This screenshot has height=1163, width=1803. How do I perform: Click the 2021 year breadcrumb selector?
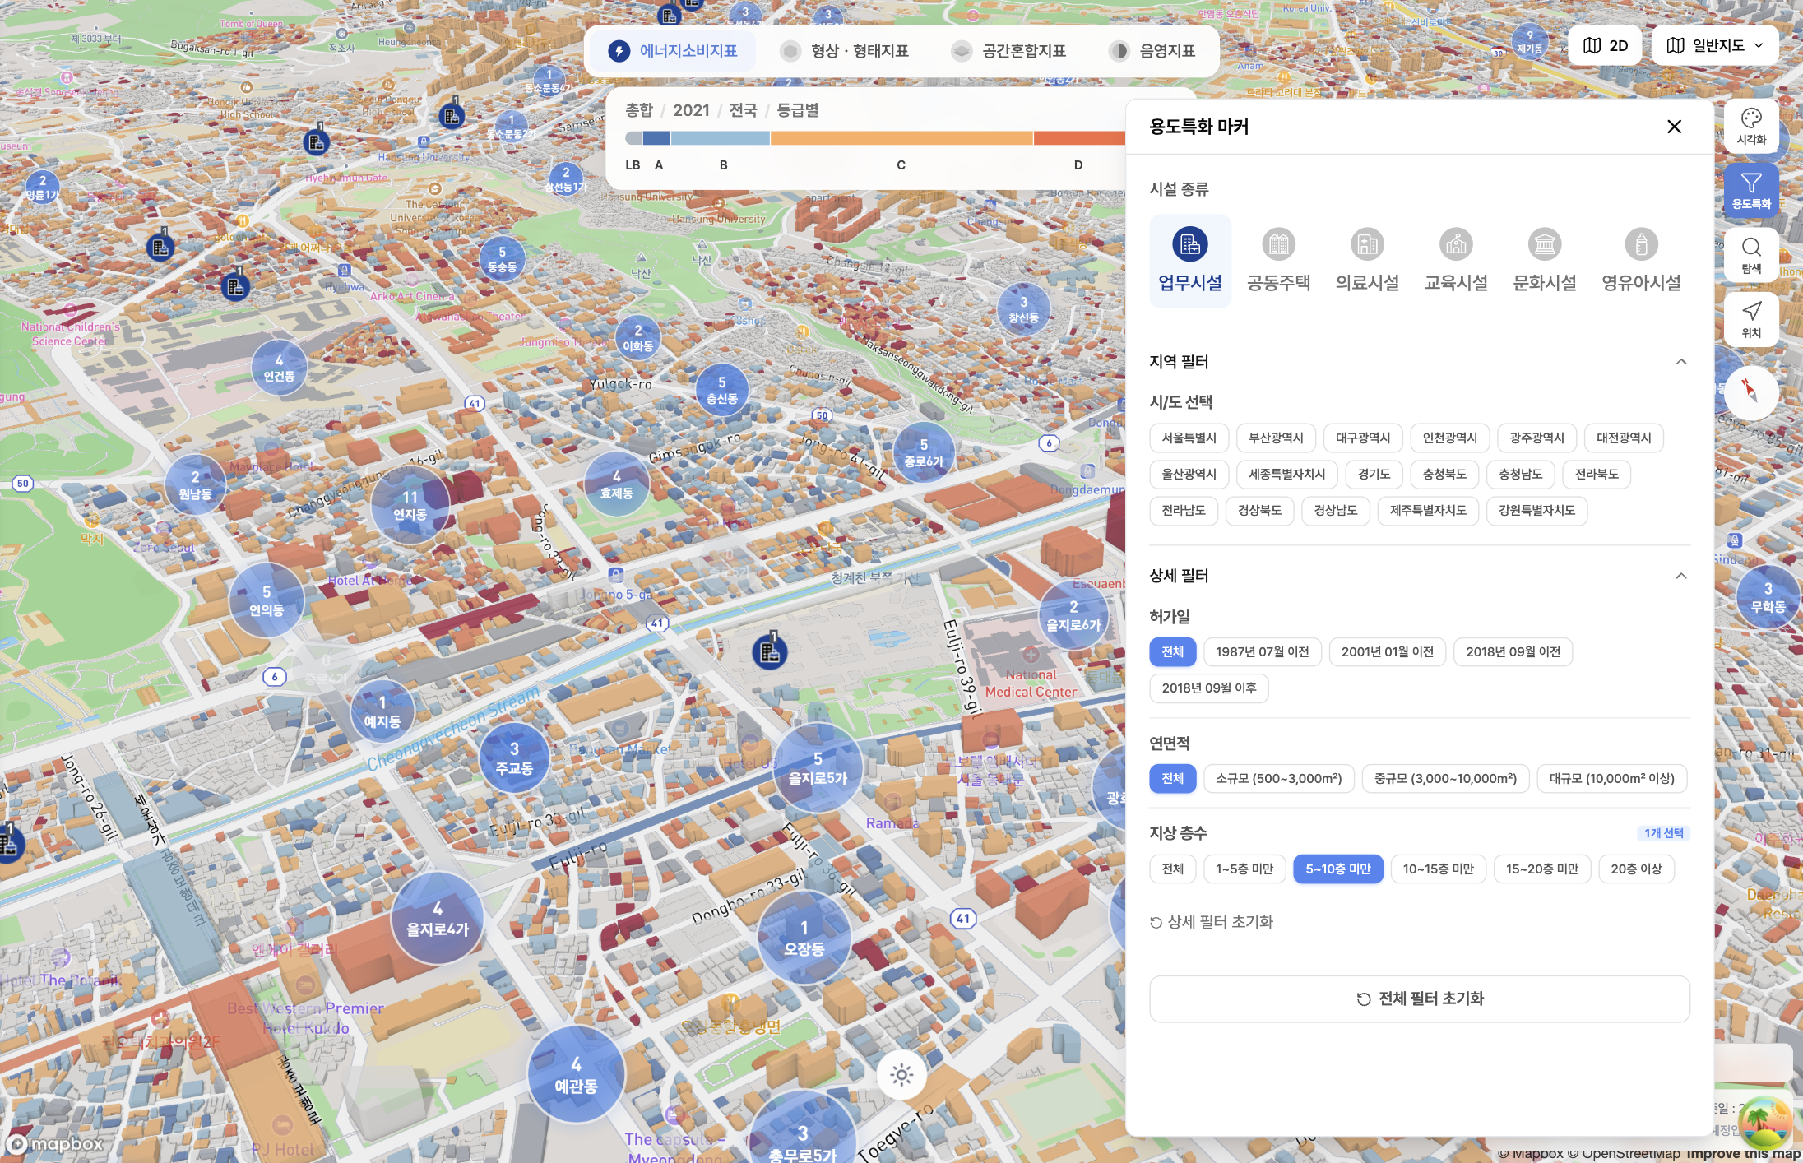tap(691, 110)
